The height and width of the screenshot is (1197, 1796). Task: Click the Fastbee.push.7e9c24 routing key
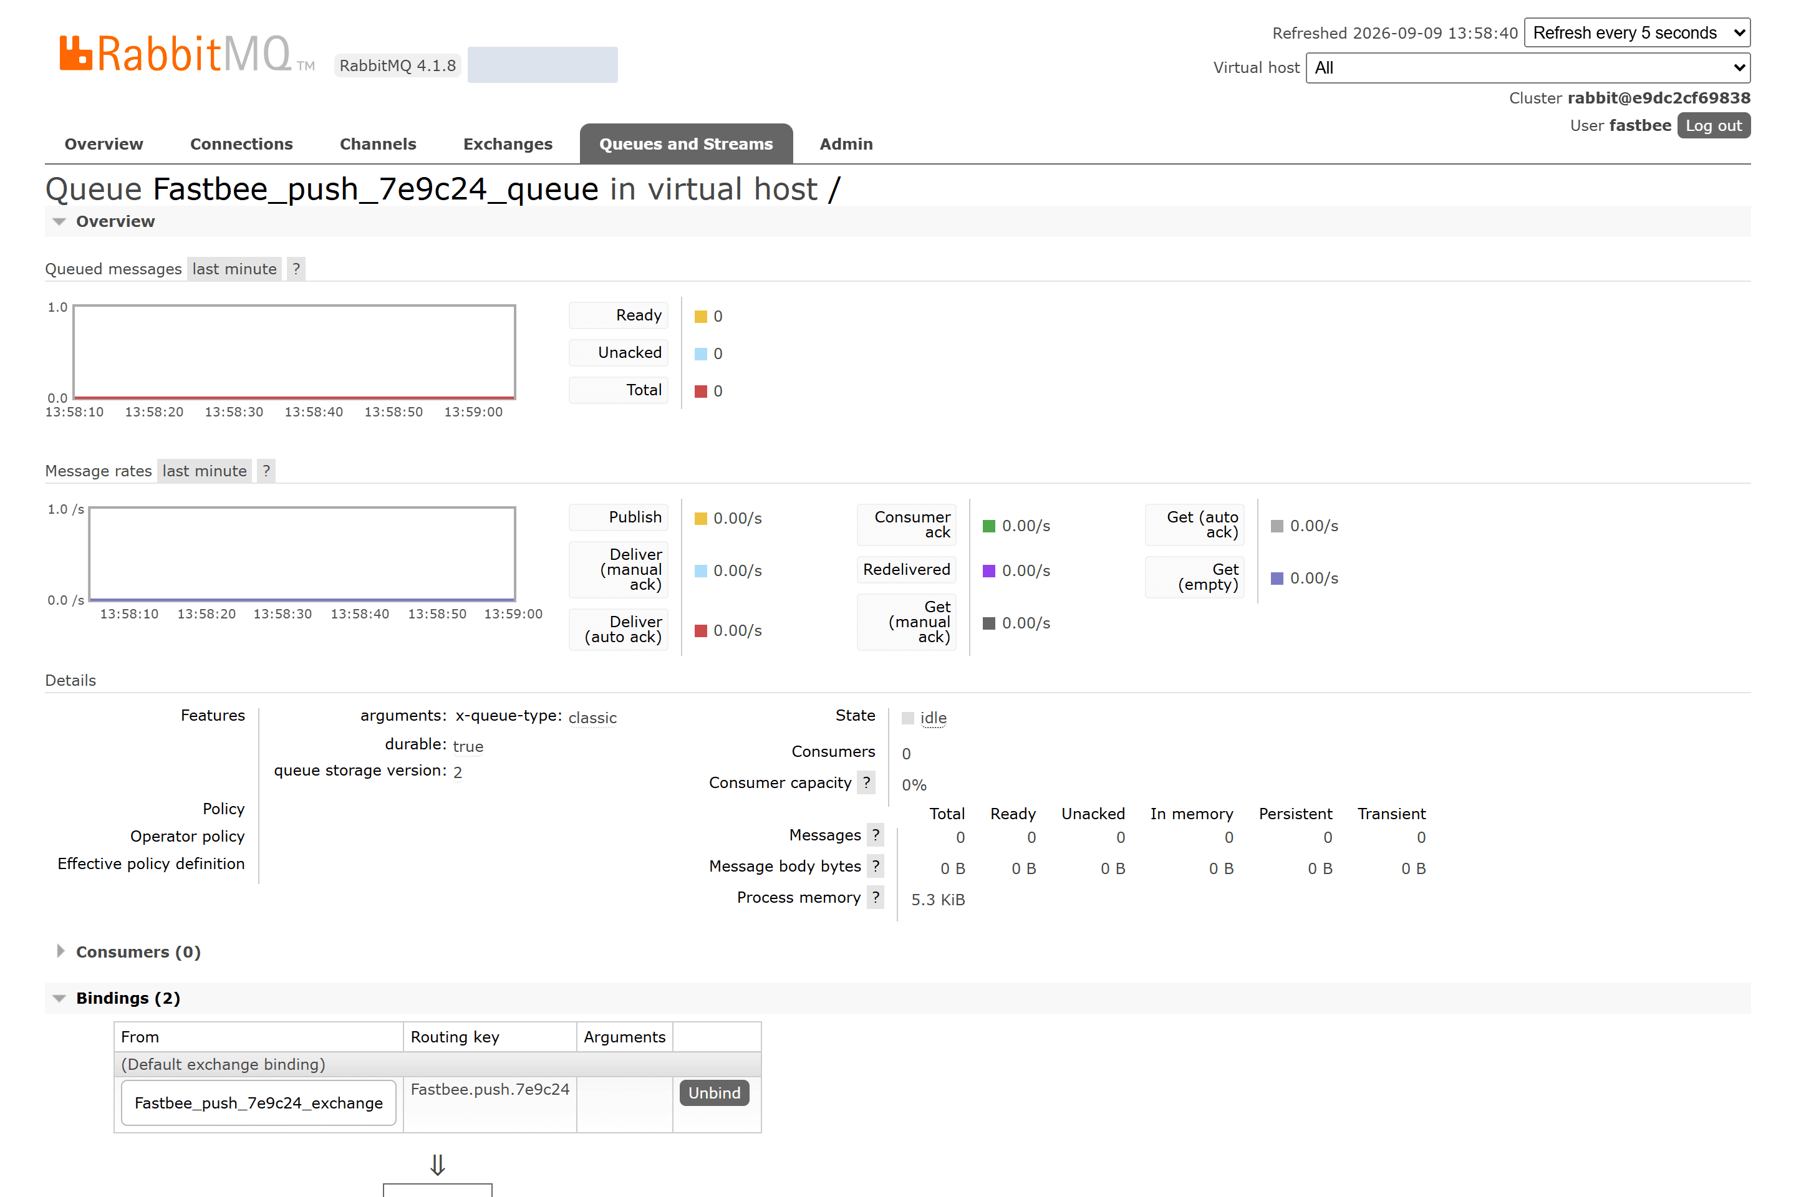pyautogui.click(x=490, y=1089)
